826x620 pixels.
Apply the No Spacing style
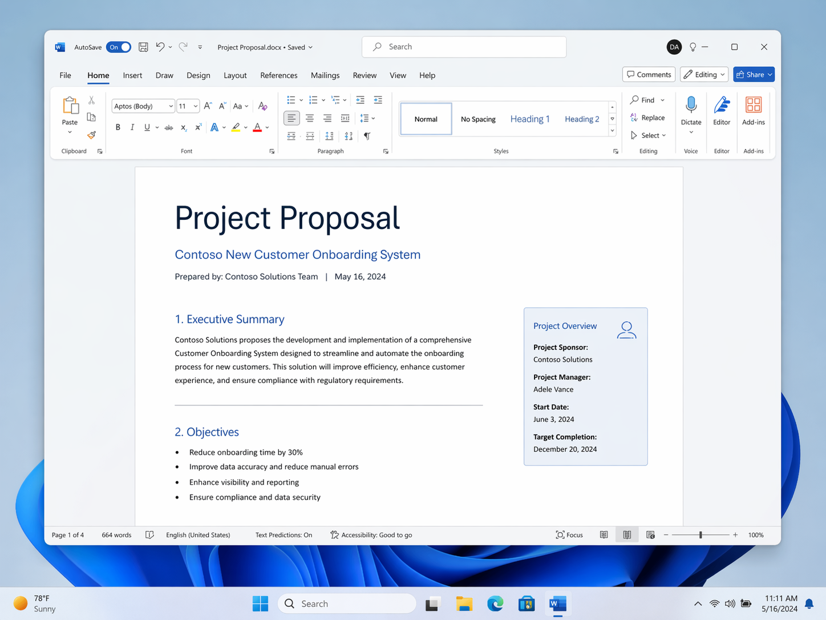(x=478, y=119)
